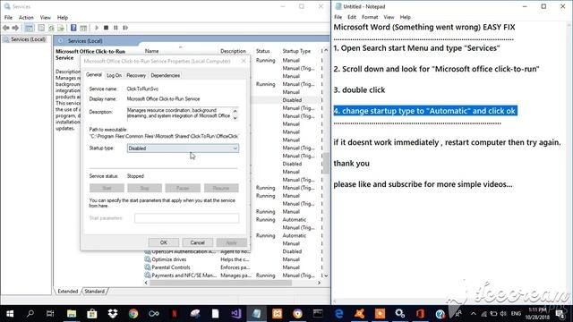Open Notepad's File menu
The height and width of the screenshot is (322, 573).
[x=338, y=17]
